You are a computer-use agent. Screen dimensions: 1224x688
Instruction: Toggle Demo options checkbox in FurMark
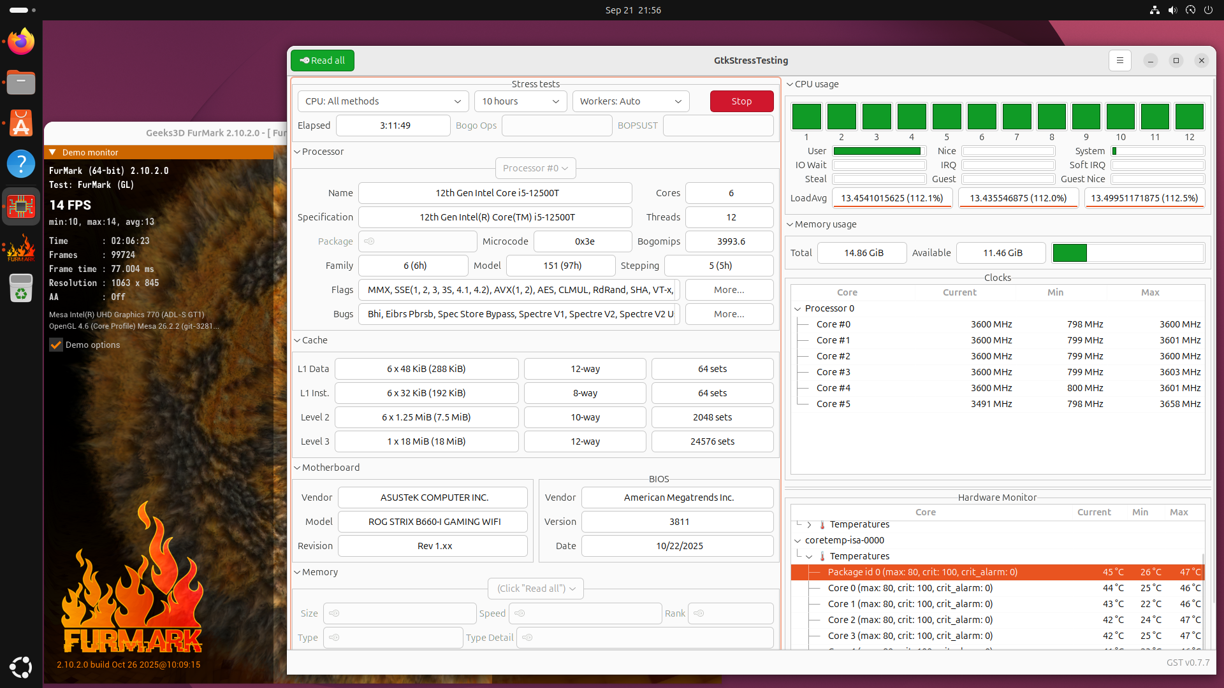point(56,345)
